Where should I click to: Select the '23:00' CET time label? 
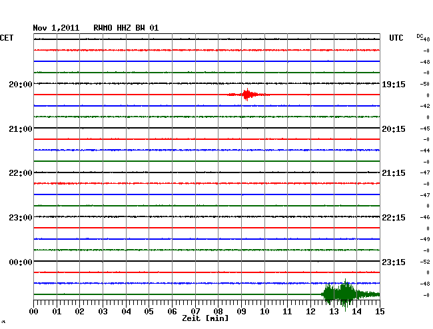(x=21, y=218)
